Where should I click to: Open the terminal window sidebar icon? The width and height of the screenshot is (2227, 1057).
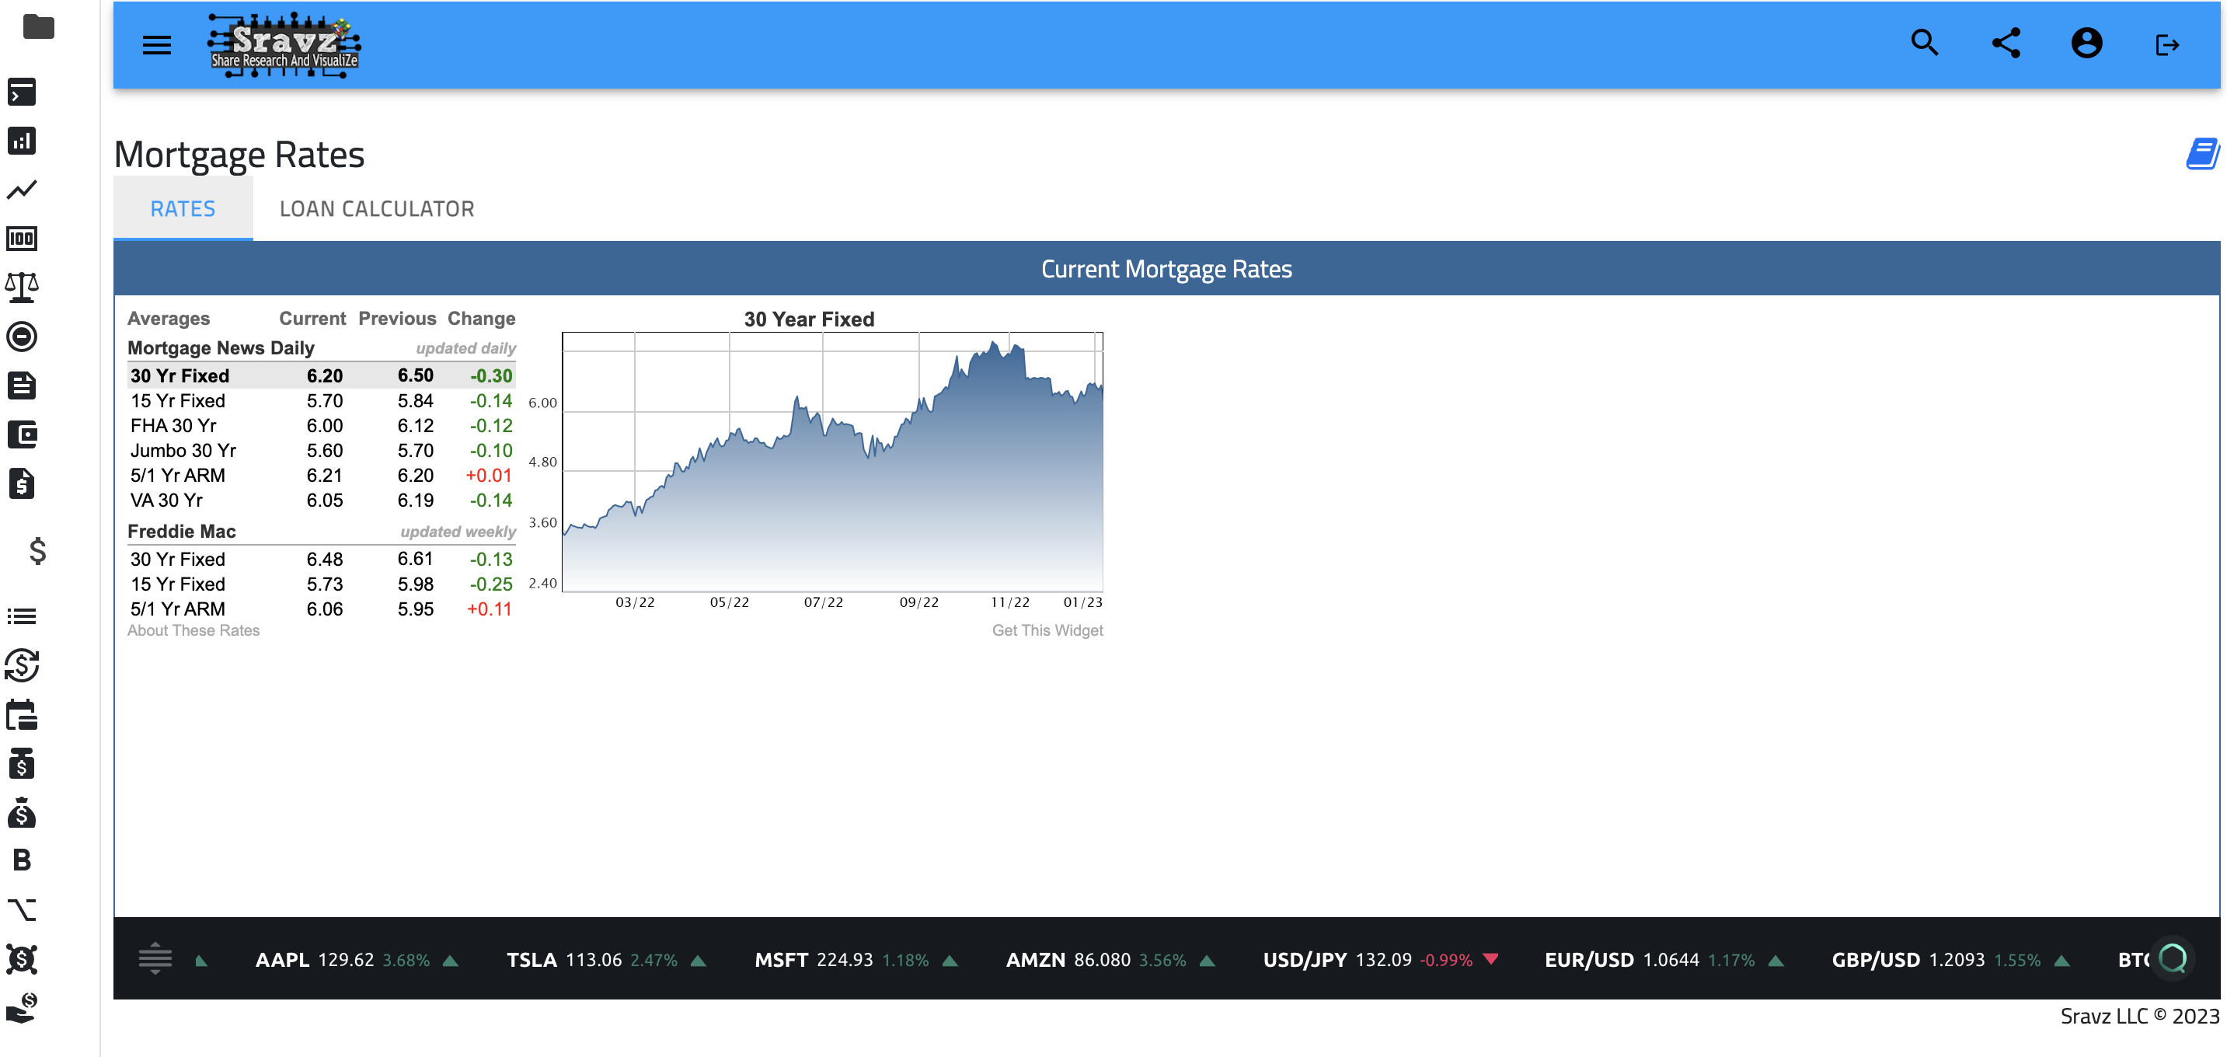pyautogui.click(x=22, y=92)
